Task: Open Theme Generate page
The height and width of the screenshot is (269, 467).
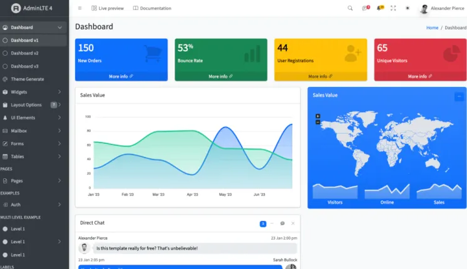Action: (x=33, y=79)
